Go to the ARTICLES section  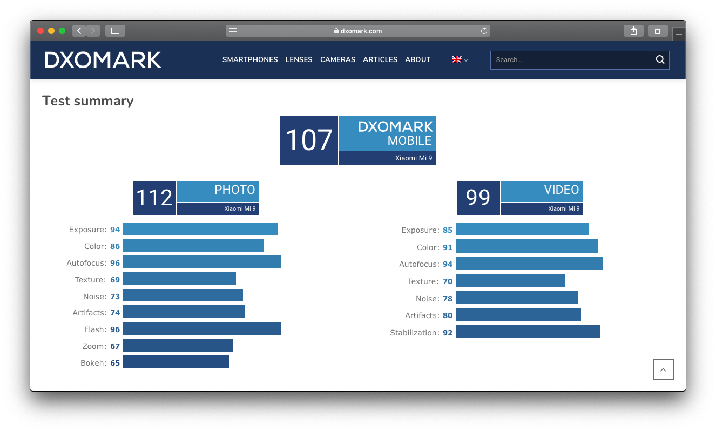pyautogui.click(x=380, y=60)
